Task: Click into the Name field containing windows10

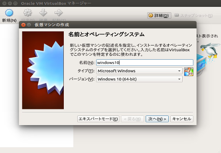Action: coord(145,63)
